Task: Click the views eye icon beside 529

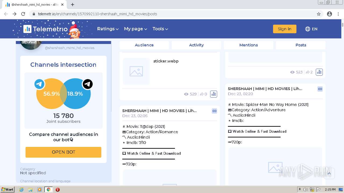Action: [x=186, y=94]
